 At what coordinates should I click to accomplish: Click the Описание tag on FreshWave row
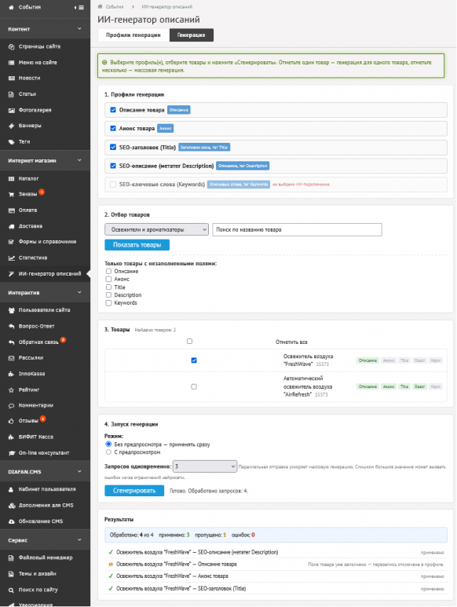point(367,360)
